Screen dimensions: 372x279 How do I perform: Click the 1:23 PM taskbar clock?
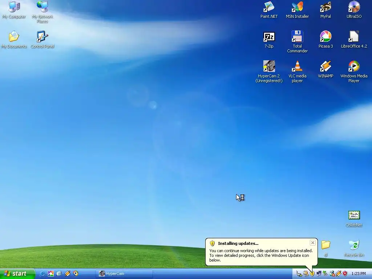359,274
